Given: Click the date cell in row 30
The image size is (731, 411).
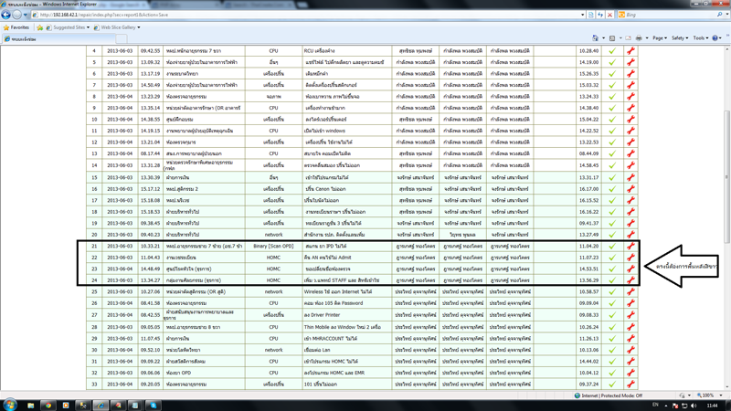Looking at the screenshot, I should 120,350.
